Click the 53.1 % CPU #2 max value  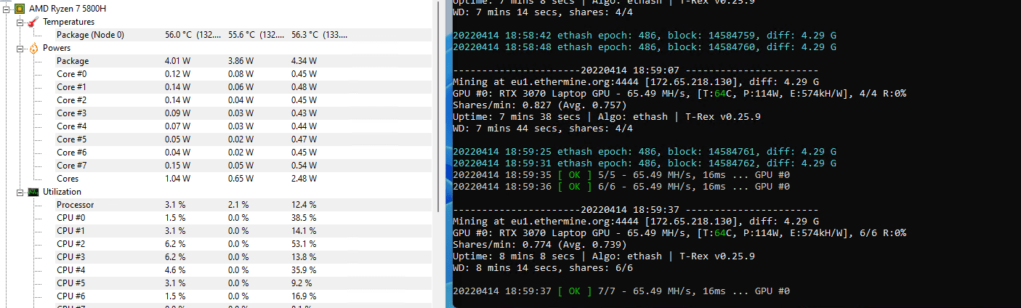304,244
